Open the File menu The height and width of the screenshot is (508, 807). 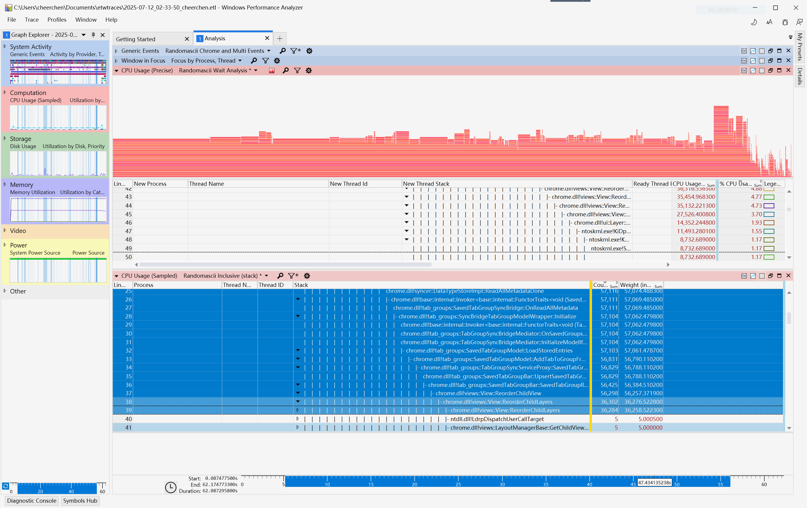(12, 19)
